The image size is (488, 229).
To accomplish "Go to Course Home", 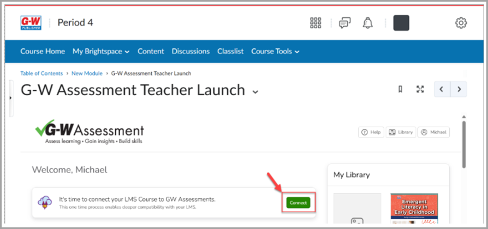I will click(x=43, y=51).
